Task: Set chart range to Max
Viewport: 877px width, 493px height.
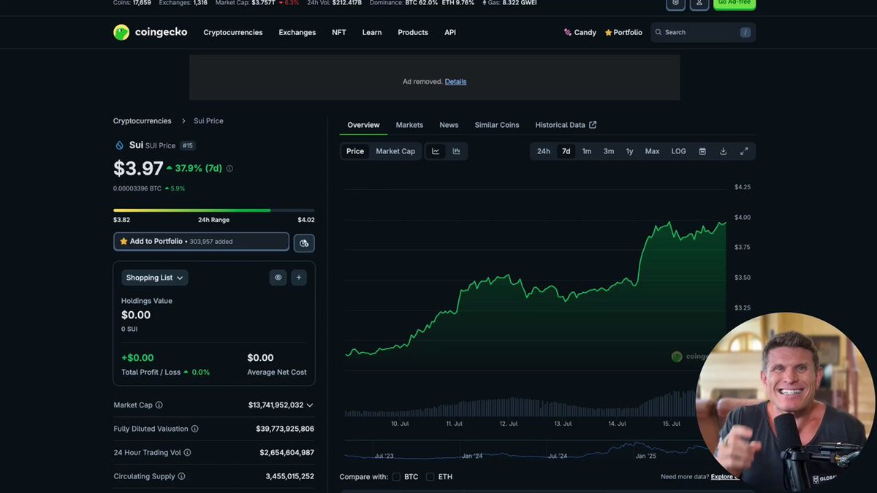Action: click(x=652, y=151)
